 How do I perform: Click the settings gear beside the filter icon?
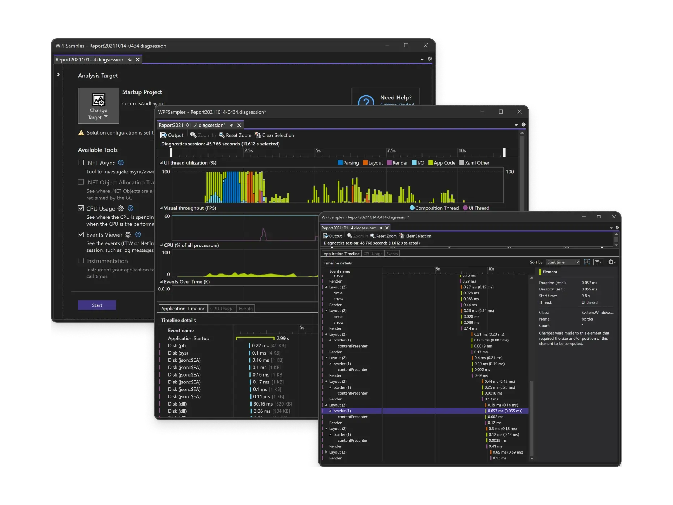(x=612, y=262)
